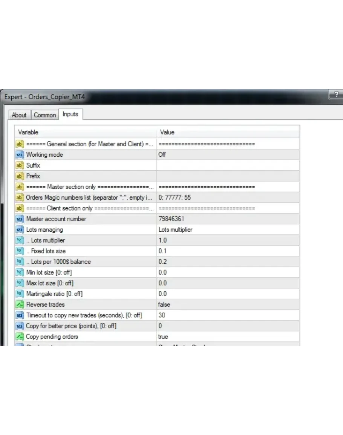This screenshot has height=435, width=343.
Task: Switch to the About tab
Action: [x=19, y=115]
